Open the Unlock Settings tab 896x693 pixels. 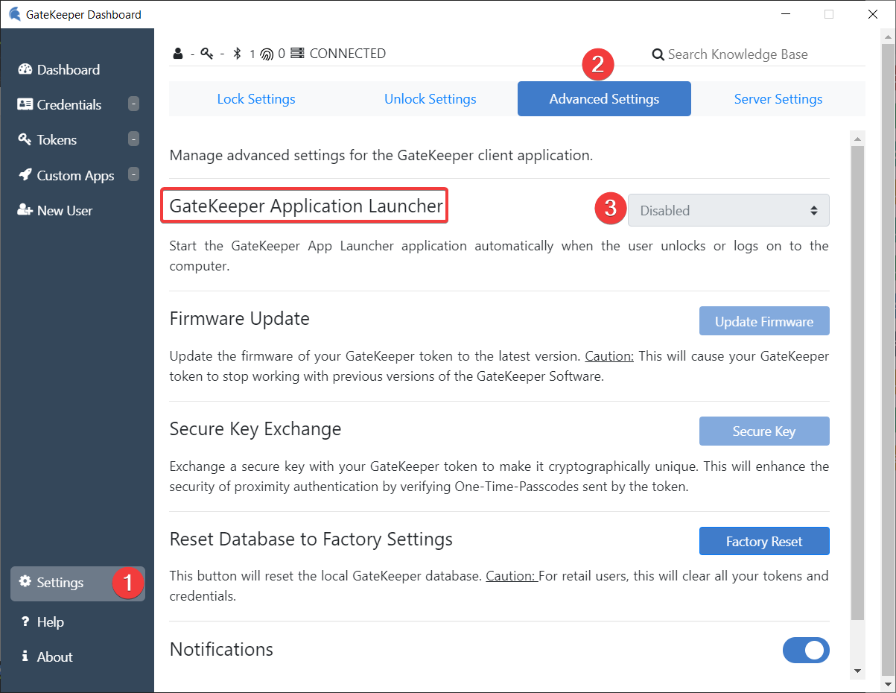click(430, 99)
